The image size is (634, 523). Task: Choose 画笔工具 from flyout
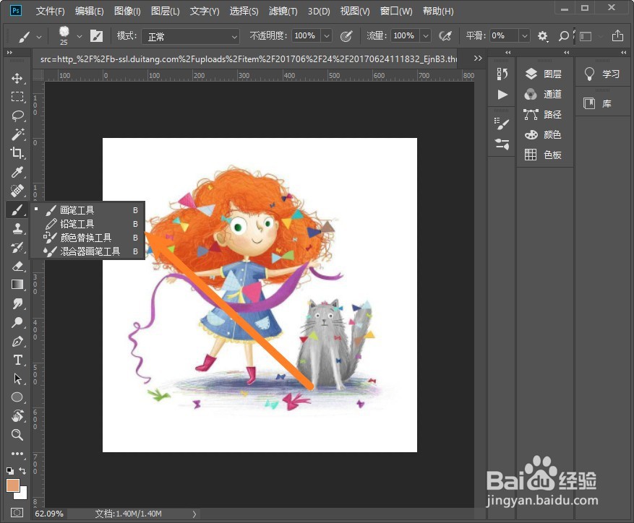click(x=87, y=210)
